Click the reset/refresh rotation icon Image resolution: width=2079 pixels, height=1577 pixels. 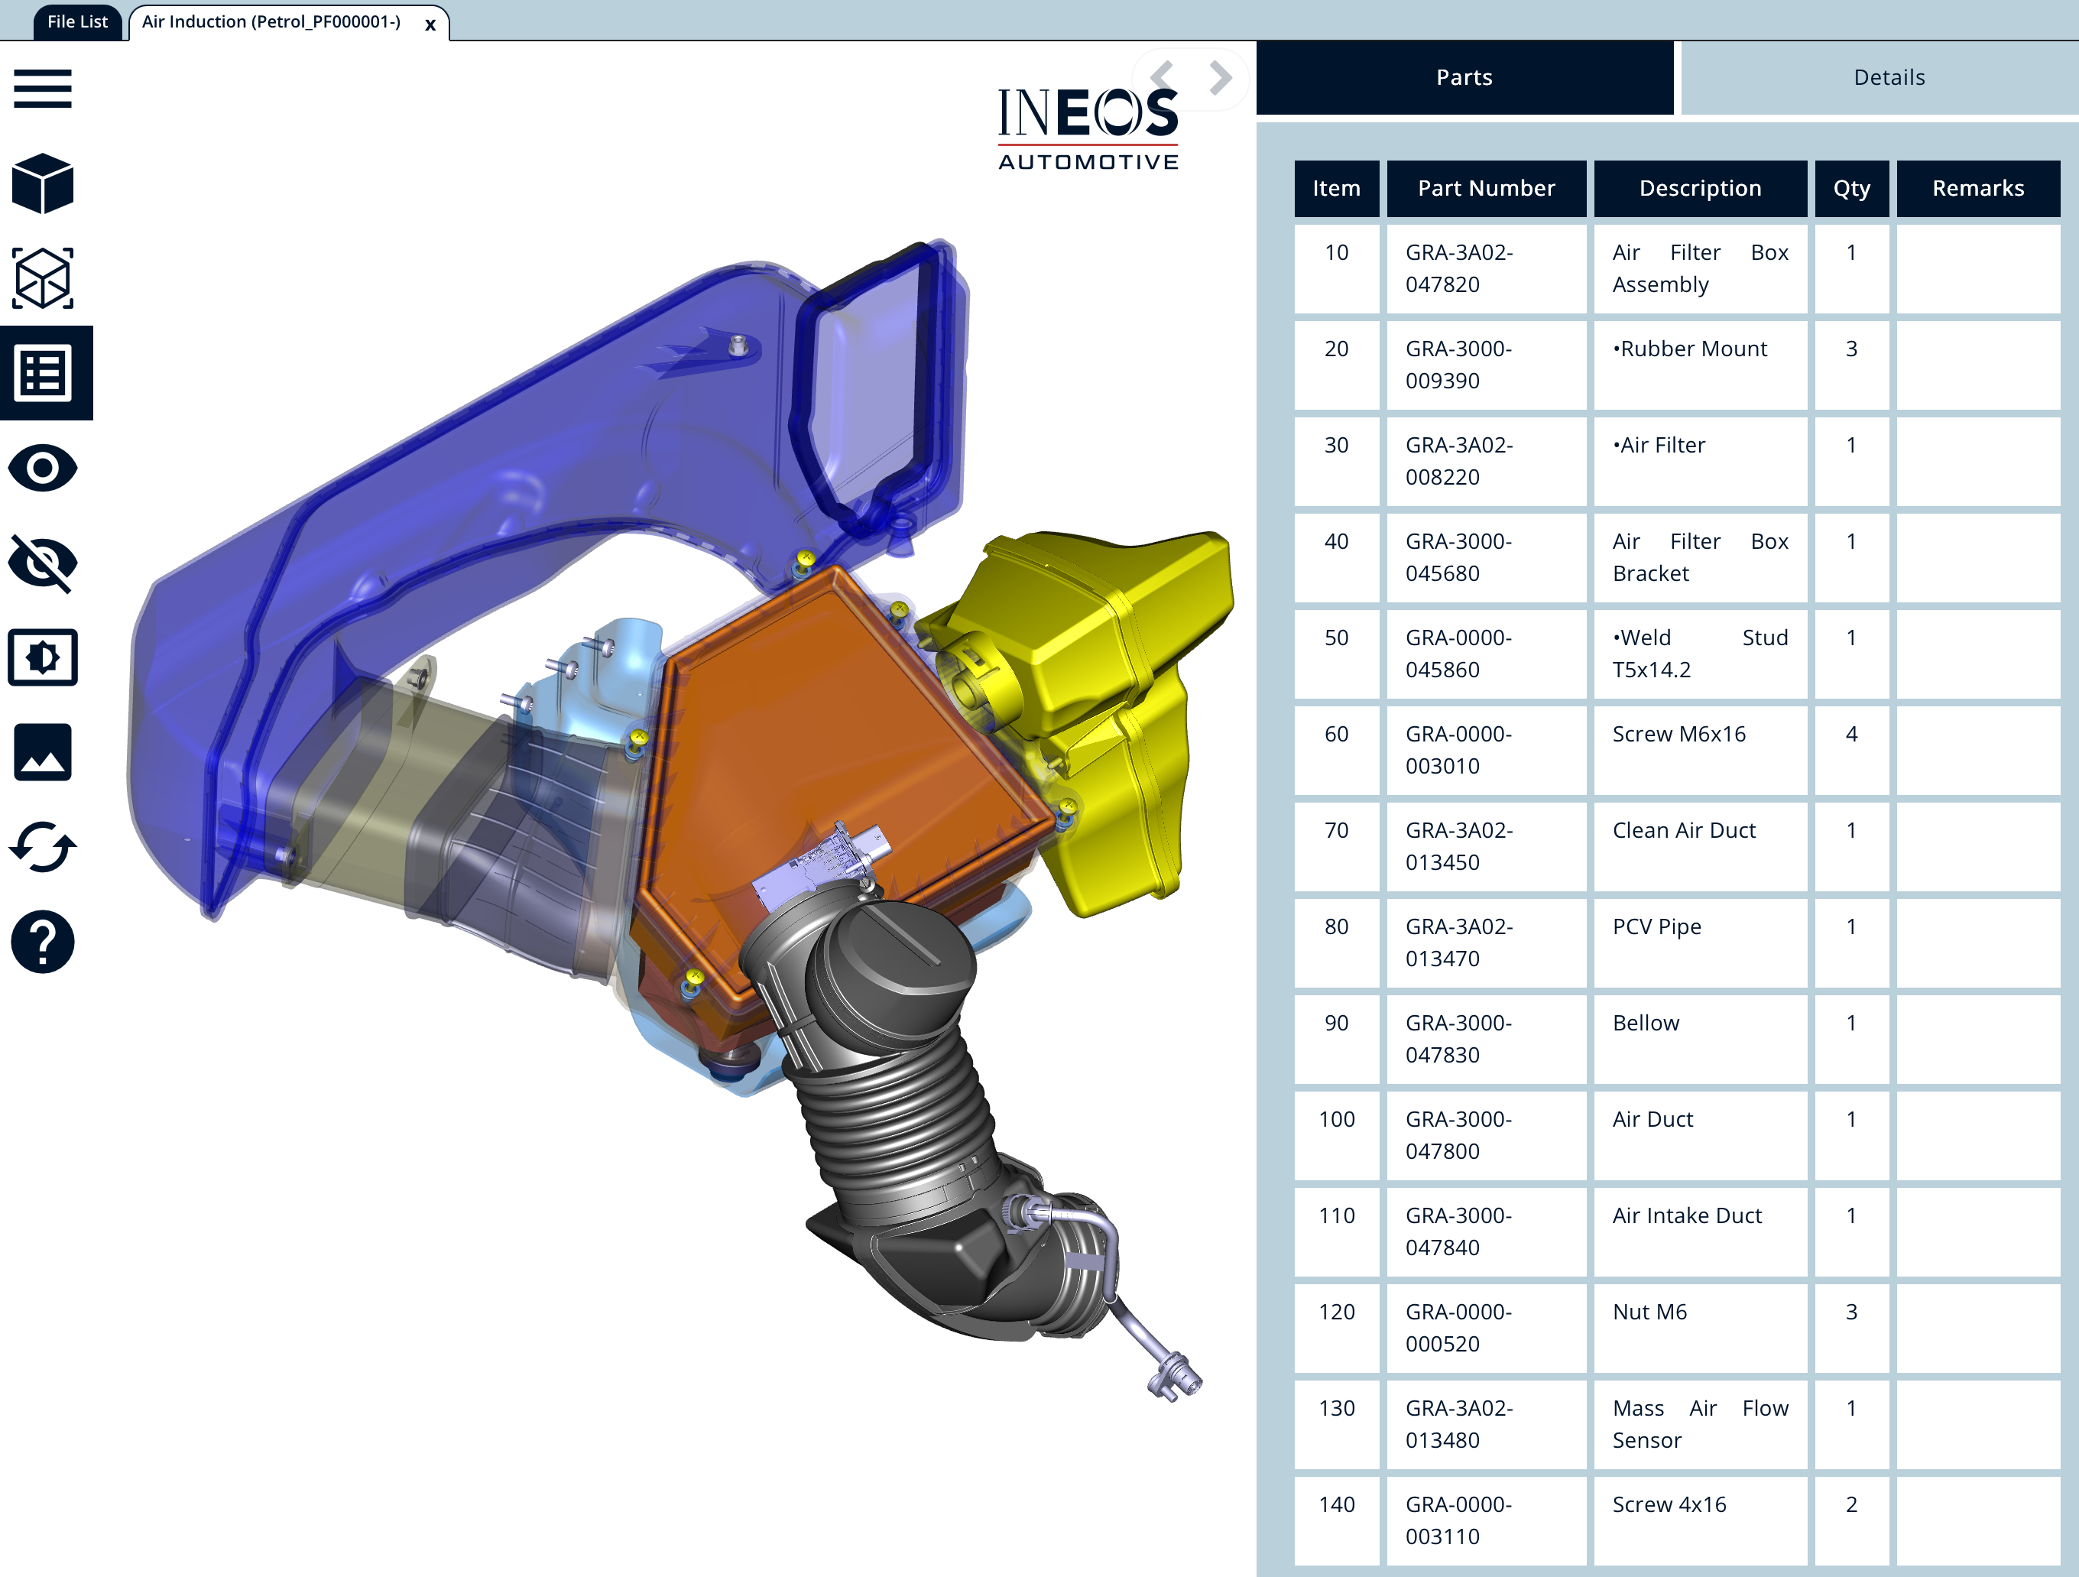click(x=42, y=847)
